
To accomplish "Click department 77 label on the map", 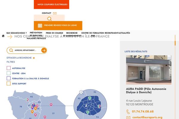I will point(53,114).
